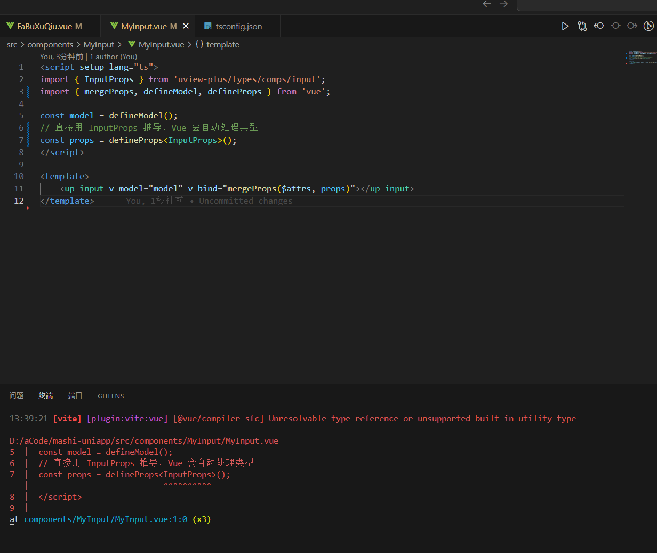Click "Unresolvable type reference" in the terminal error
Viewport: 657px width, 553px height.
coord(333,419)
